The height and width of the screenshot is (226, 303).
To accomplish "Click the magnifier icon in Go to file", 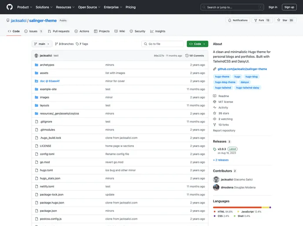I will click(x=145, y=44).
